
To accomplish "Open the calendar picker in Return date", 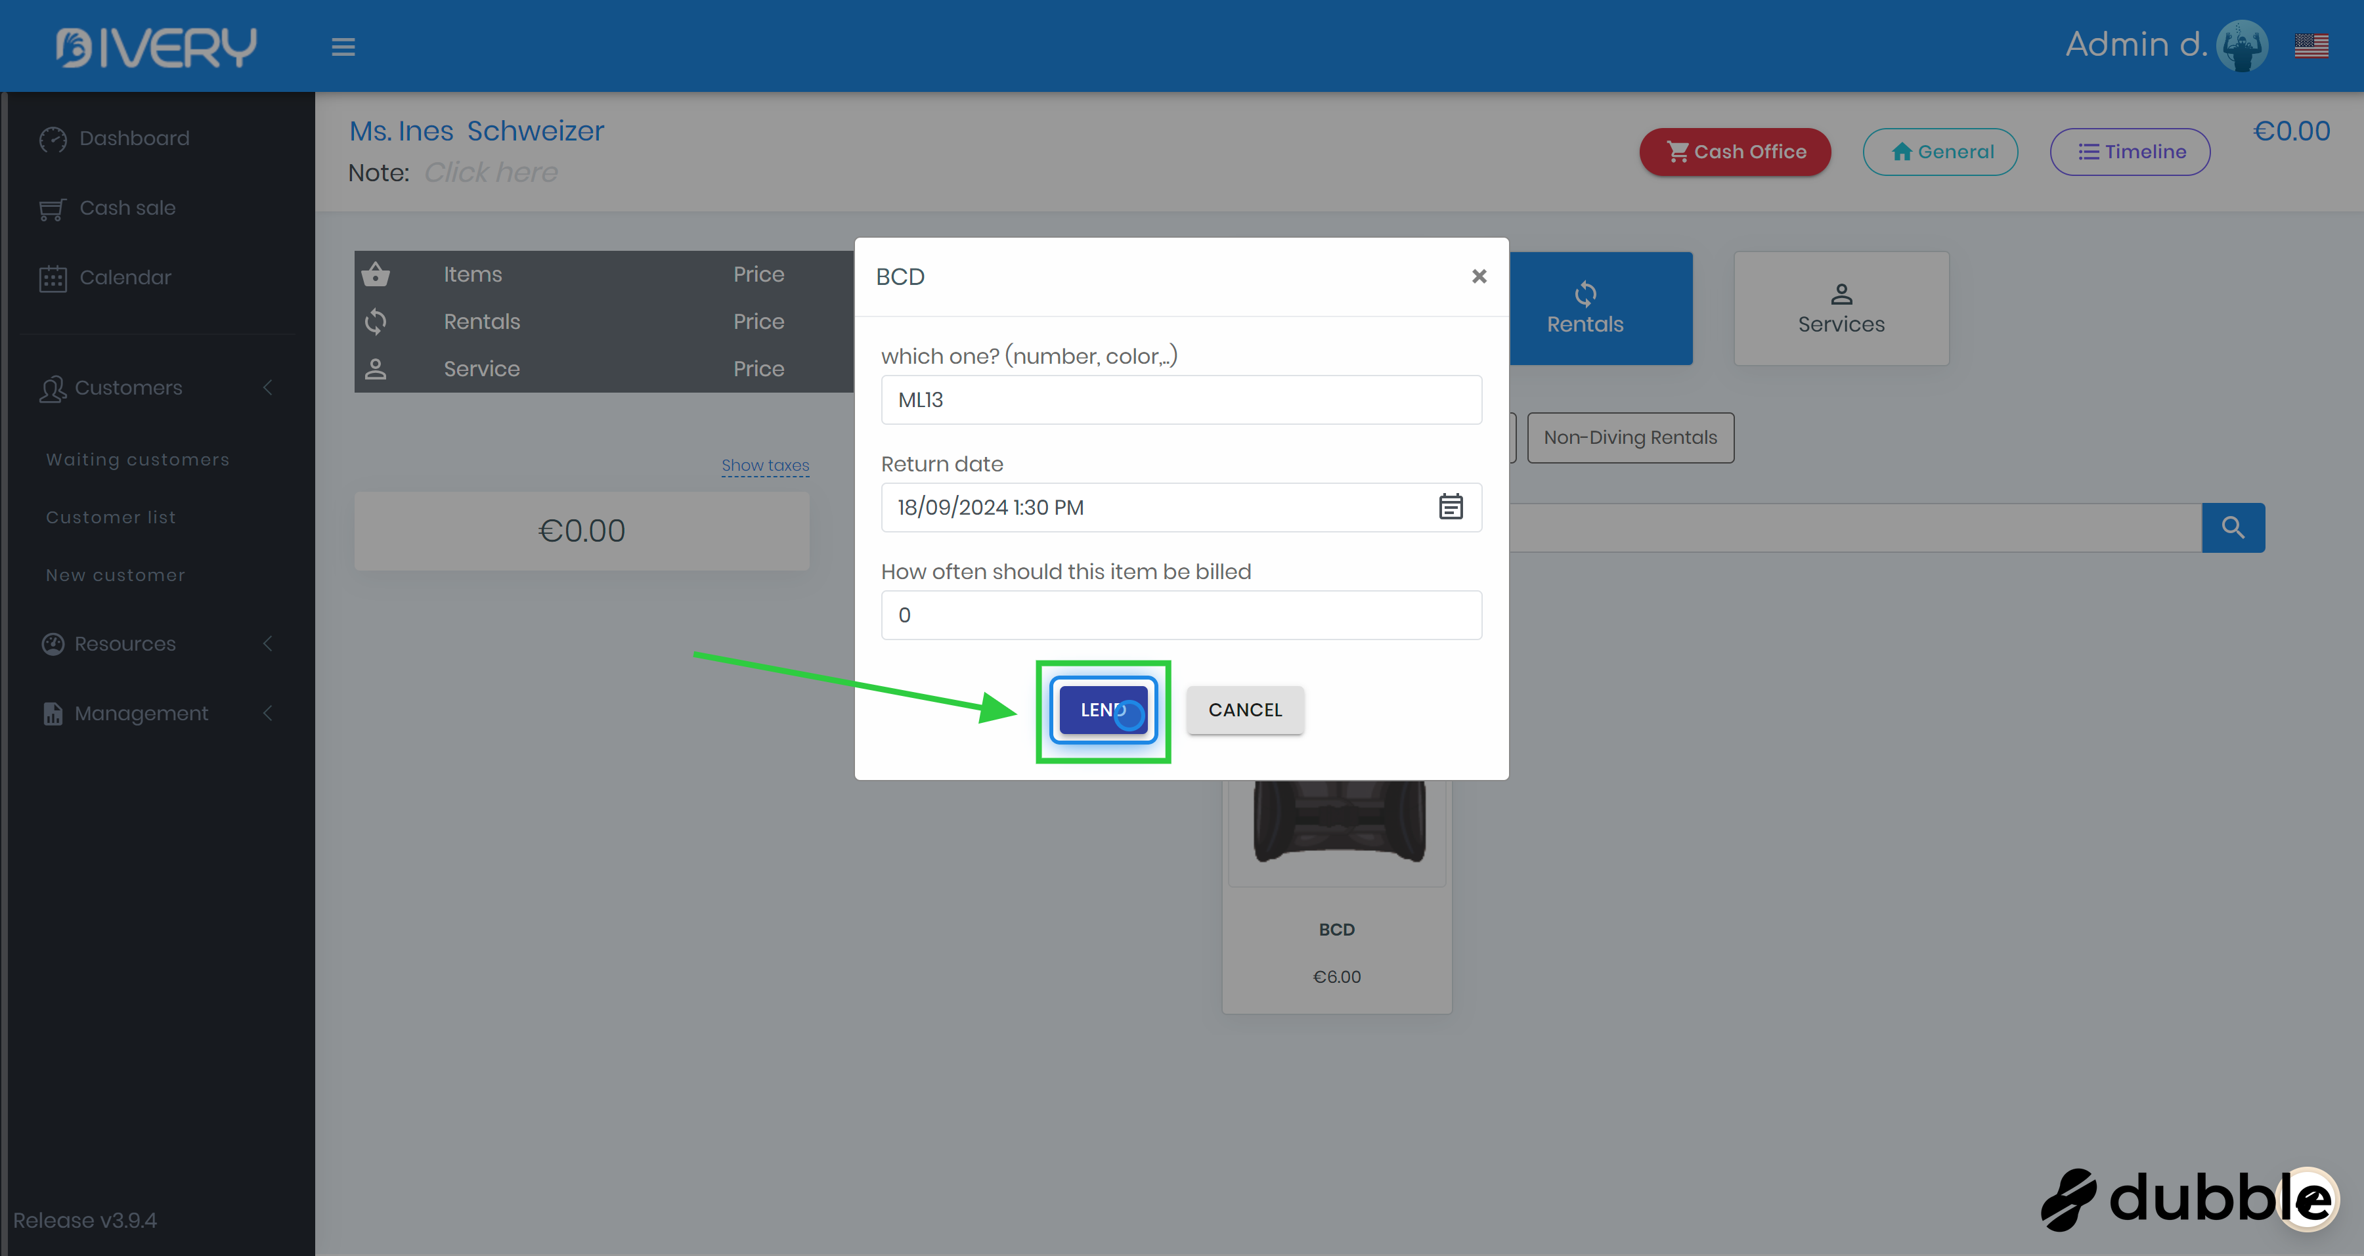I will click(x=1450, y=506).
